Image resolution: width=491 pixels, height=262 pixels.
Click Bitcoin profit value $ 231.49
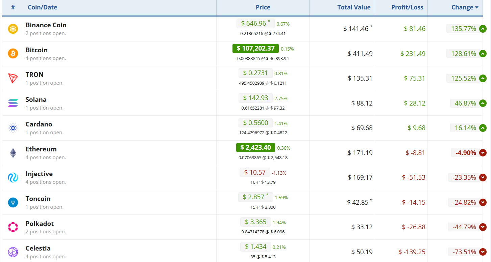[413, 54]
